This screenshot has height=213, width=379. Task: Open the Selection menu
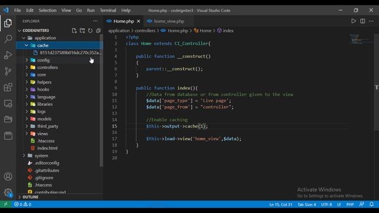click(47, 11)
